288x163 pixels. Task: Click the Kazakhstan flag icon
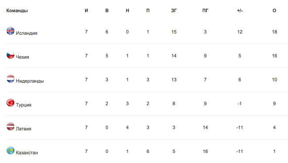pyautogui.click(x=10, y=150)
